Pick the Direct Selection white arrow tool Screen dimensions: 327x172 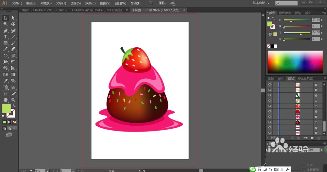point(13,18)
